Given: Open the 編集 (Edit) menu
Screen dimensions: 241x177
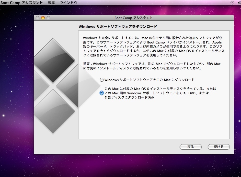Looking at the screenshot, I should (x=51, y=3).
